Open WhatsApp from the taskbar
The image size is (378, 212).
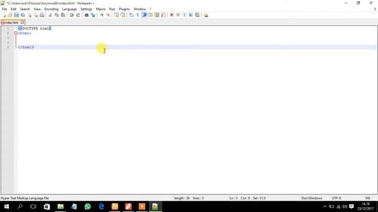click(x=88, y=207)
